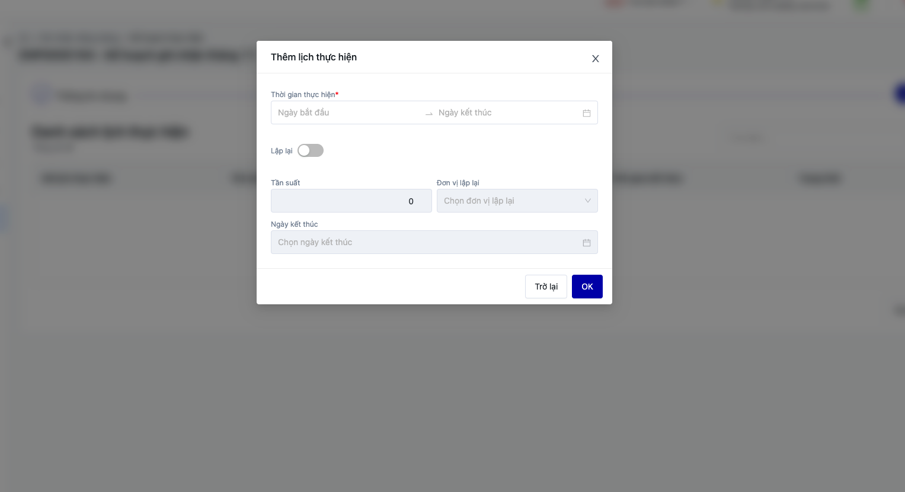This screenshot has width=905, height=492.
Task: Open the Chọn ngày kết thúc date picker
Action: [x=427, y=242]
